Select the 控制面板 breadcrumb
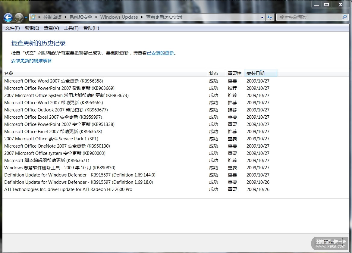This screenshot has height=253, width=352. (x=52, y=17)
